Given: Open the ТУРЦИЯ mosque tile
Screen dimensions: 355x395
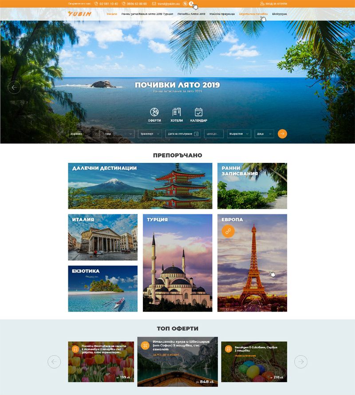Looking at the screenshot, I should coord(177,263).
